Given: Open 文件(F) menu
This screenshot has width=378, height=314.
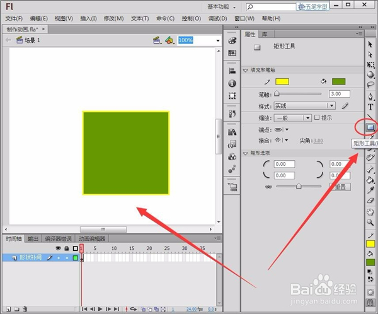Looking at the screenshot, I should click(14, 18).
